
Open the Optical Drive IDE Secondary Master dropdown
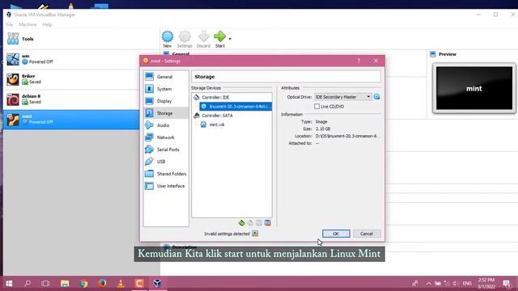tap(342, 97)
